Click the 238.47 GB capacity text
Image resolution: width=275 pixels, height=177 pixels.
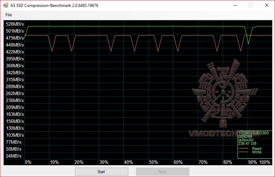tap(247, 143)
